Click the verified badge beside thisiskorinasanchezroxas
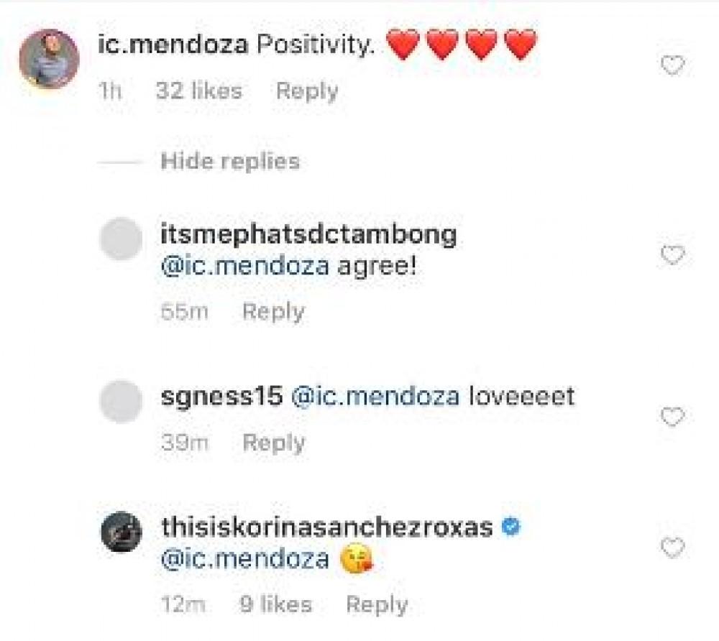 [x=510, y=527]
